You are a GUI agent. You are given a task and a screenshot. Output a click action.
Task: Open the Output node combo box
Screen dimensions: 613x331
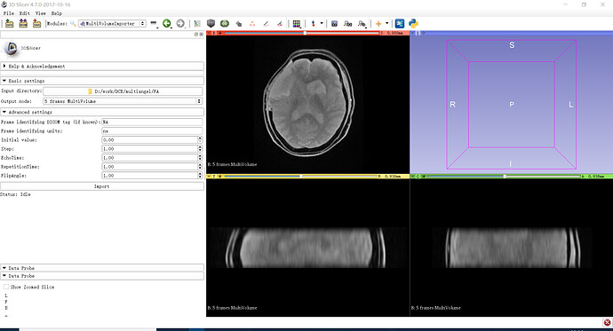(123, 101)
